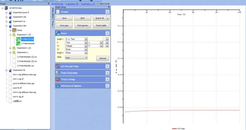This screenshot has height=130, width=246.
Task: Switch to the Graph Setup vertical tab
Action: coord(53,13)
